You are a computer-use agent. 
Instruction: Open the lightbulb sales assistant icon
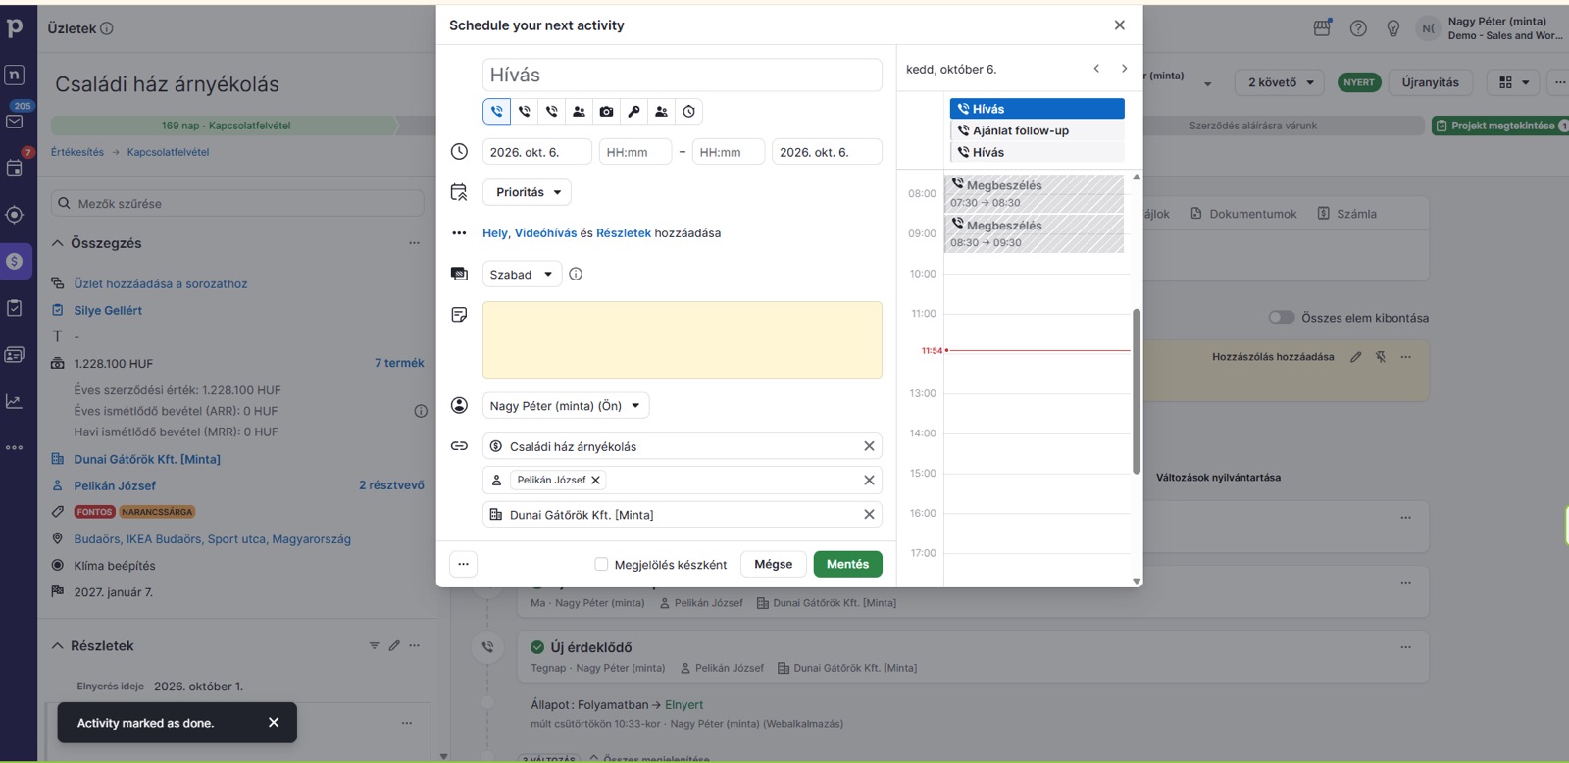(1393, 28)
